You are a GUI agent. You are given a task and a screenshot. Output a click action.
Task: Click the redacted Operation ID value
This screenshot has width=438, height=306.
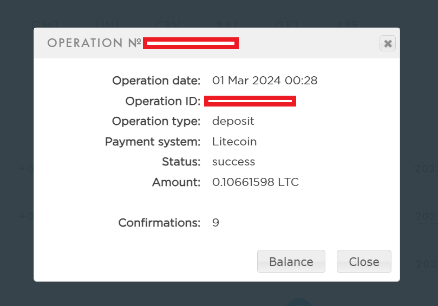click(x=250, y=101)
